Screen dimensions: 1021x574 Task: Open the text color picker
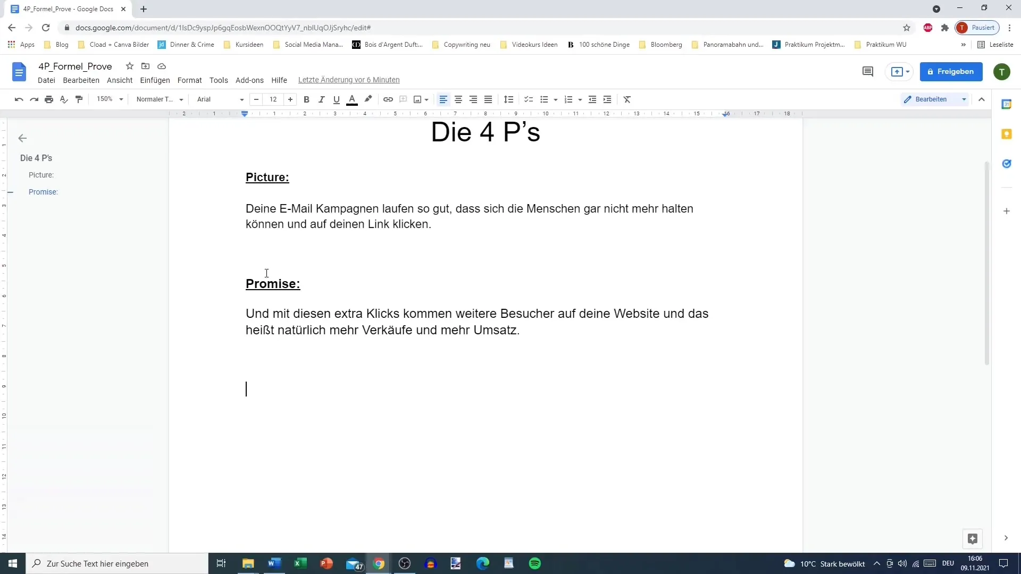tap(352, 99)
